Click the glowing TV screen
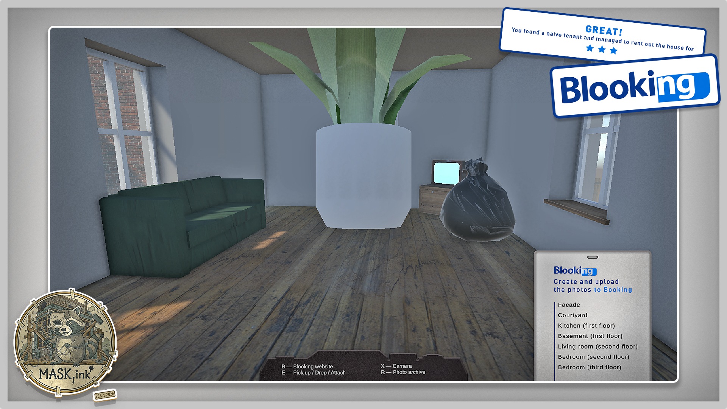 pos(446,173)
